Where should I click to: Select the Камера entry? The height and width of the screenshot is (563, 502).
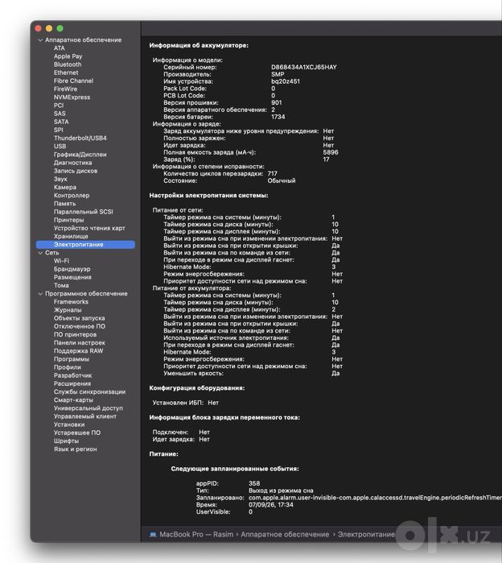[x=65, y=188]
